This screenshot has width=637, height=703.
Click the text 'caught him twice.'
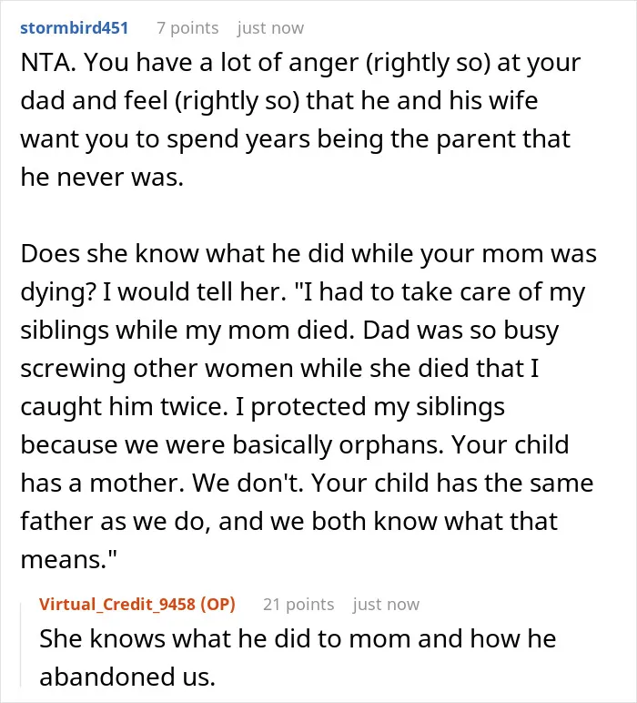coord(125,407)
